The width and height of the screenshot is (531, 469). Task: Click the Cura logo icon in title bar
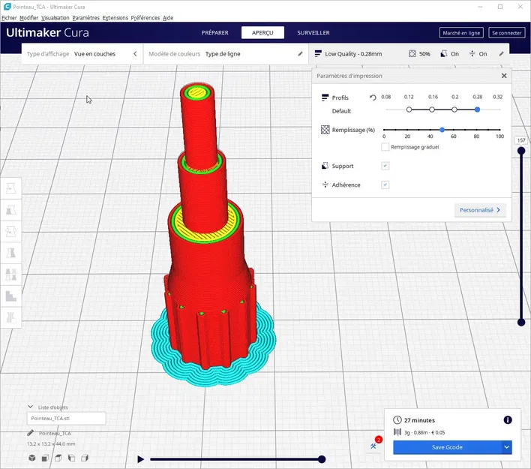pyautogui.click(x=7, y=7)
